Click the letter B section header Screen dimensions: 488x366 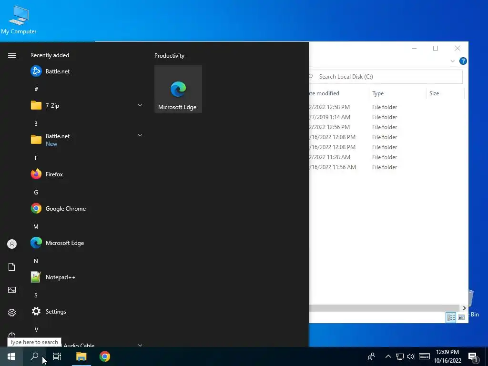tap(36, 124)
